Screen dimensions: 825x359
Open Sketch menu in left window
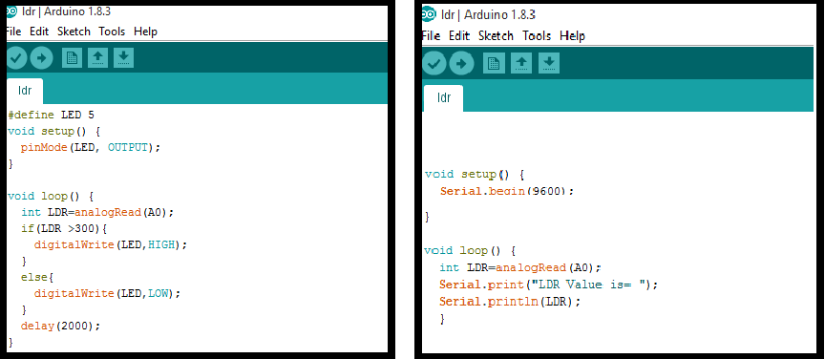point(74,32)
